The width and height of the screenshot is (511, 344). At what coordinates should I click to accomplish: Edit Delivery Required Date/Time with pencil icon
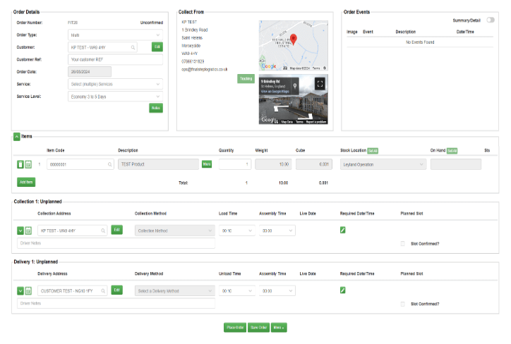[x=342, y=290]
